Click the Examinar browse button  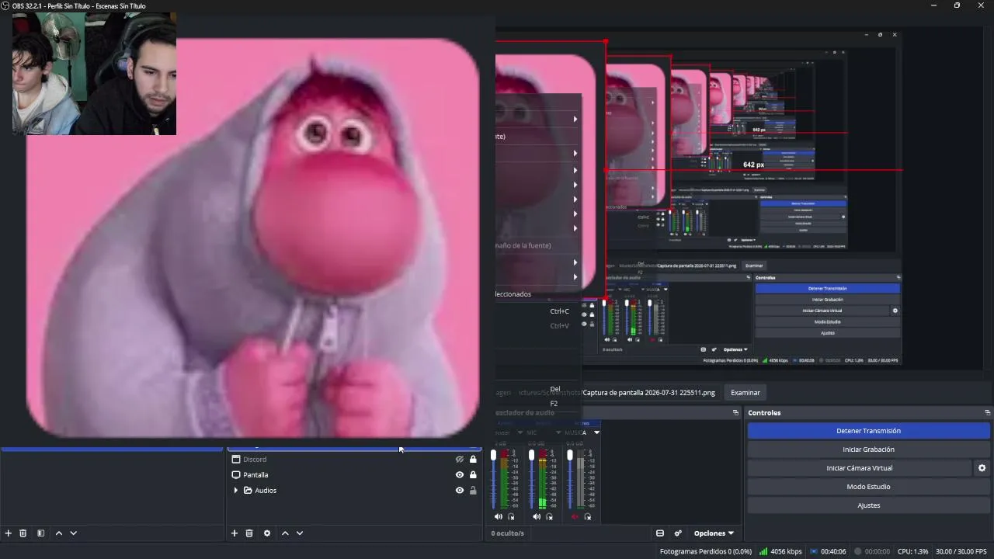pos(745,393)
